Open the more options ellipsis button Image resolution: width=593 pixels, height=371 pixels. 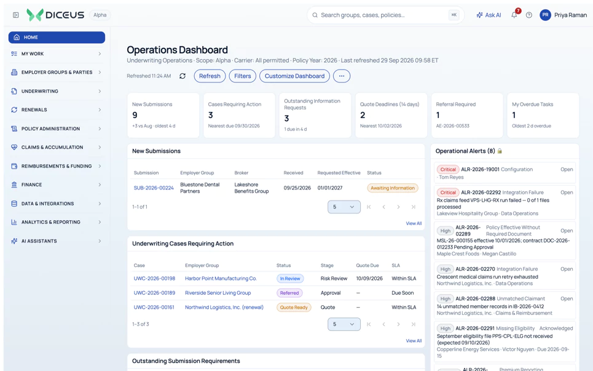tap(342, 76)
